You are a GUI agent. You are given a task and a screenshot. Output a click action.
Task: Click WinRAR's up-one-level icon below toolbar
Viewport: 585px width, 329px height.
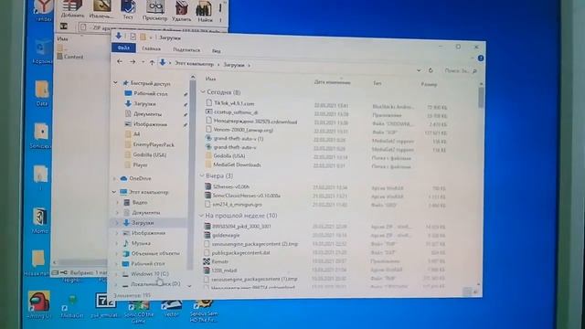click(64, 27)
